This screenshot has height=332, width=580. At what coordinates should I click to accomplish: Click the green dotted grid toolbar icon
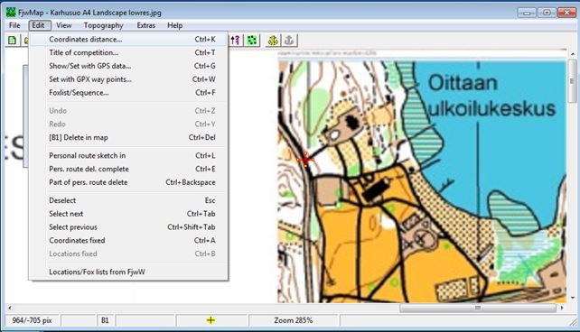pos(252,41)
